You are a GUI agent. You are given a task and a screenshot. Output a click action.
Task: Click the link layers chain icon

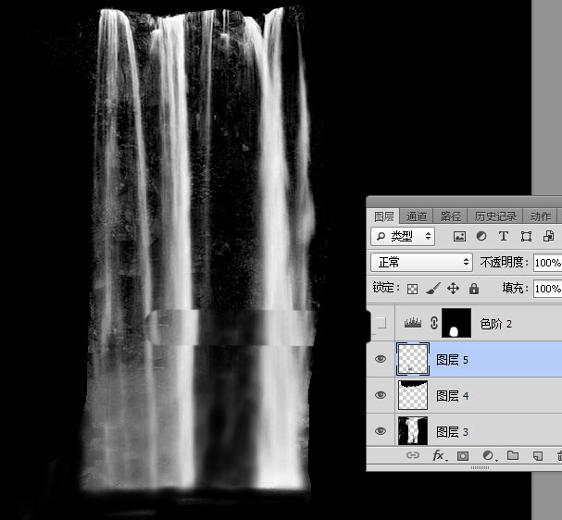tap(415, 456)
